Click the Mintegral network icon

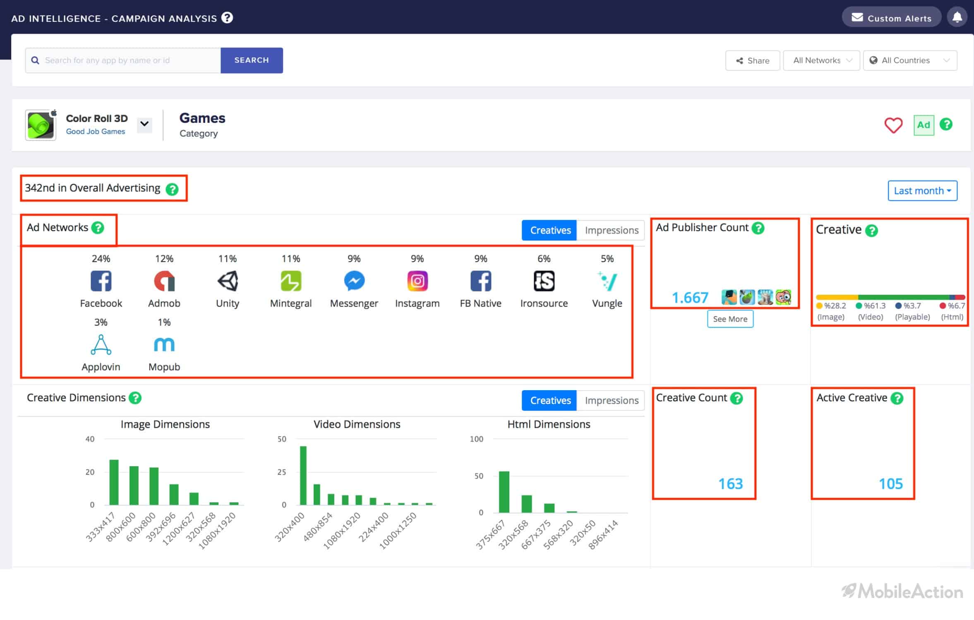tap(291, 281)
